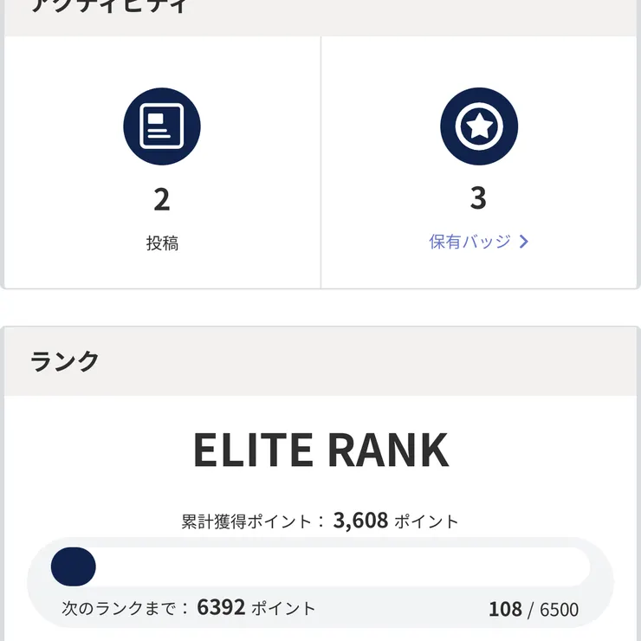This screenshot has width=641, height=641.
Task: Click the posts document icon
Action: coord(162,126)
